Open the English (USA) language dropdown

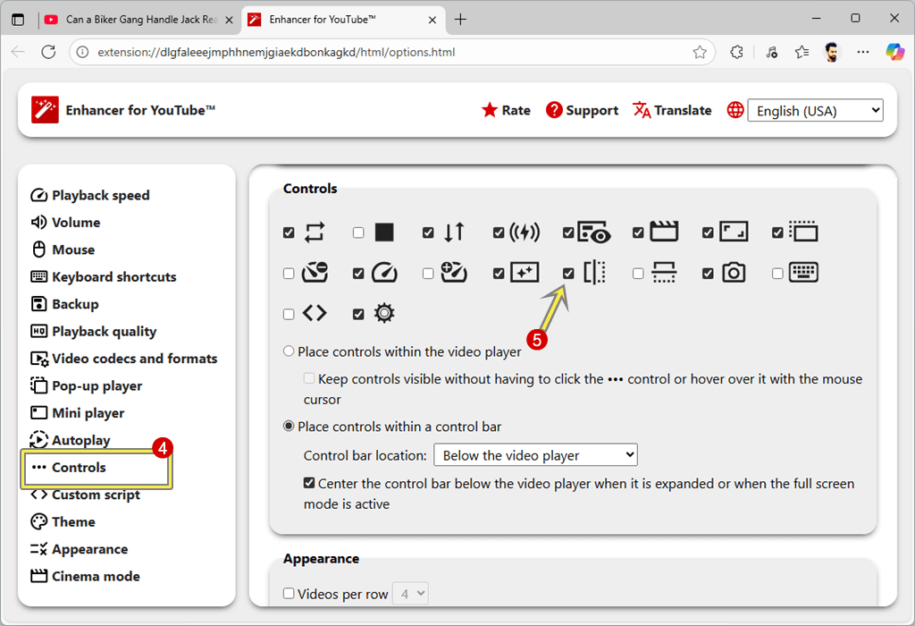click(815, 110)
